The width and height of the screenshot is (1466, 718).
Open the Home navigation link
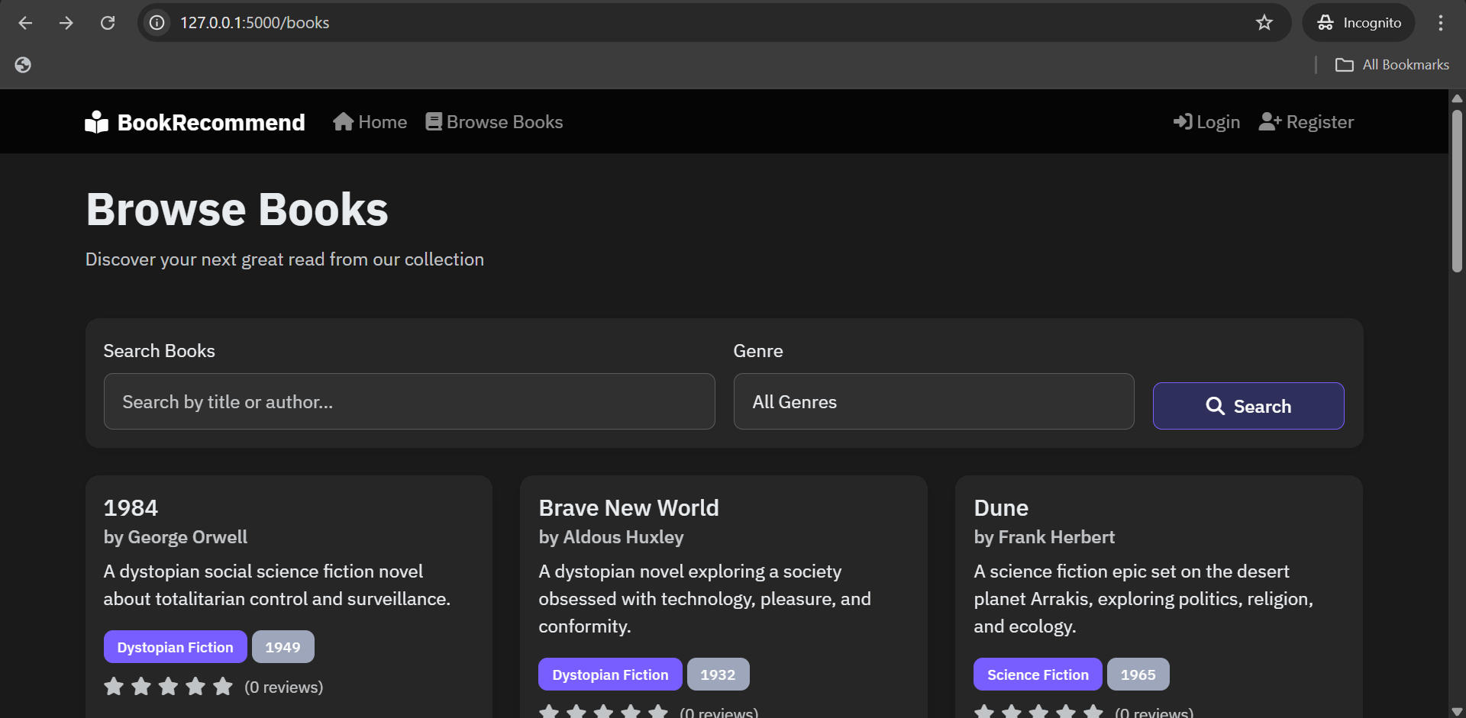pos(370,122)
